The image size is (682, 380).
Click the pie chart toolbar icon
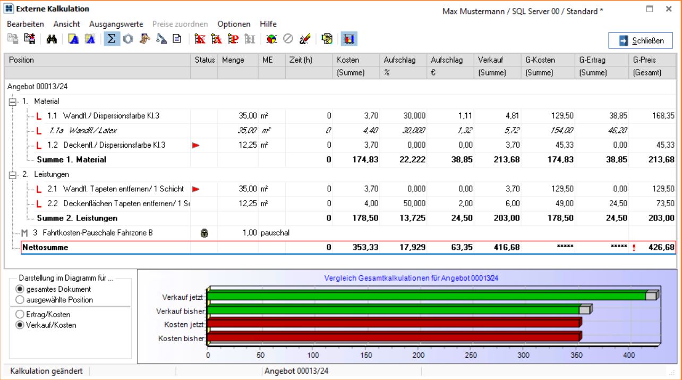tap(271, 39)
